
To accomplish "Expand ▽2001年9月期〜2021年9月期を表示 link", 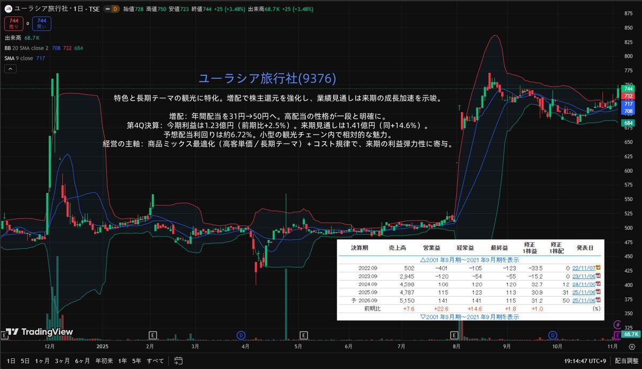I will [470, 317].
